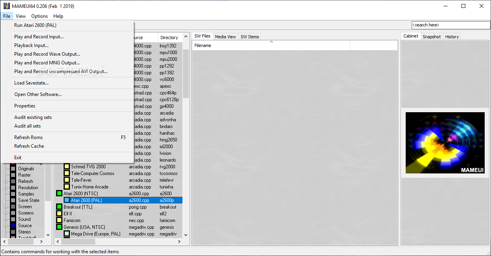Expand the Refresh folder in the tree
491x256 pixels.
coord(6,181)
